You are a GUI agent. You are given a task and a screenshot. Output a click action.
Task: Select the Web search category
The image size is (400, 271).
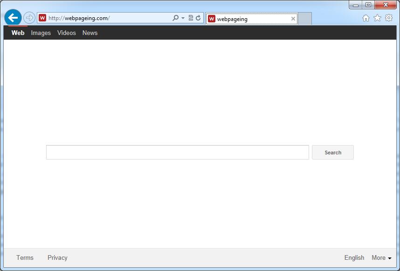18,33
